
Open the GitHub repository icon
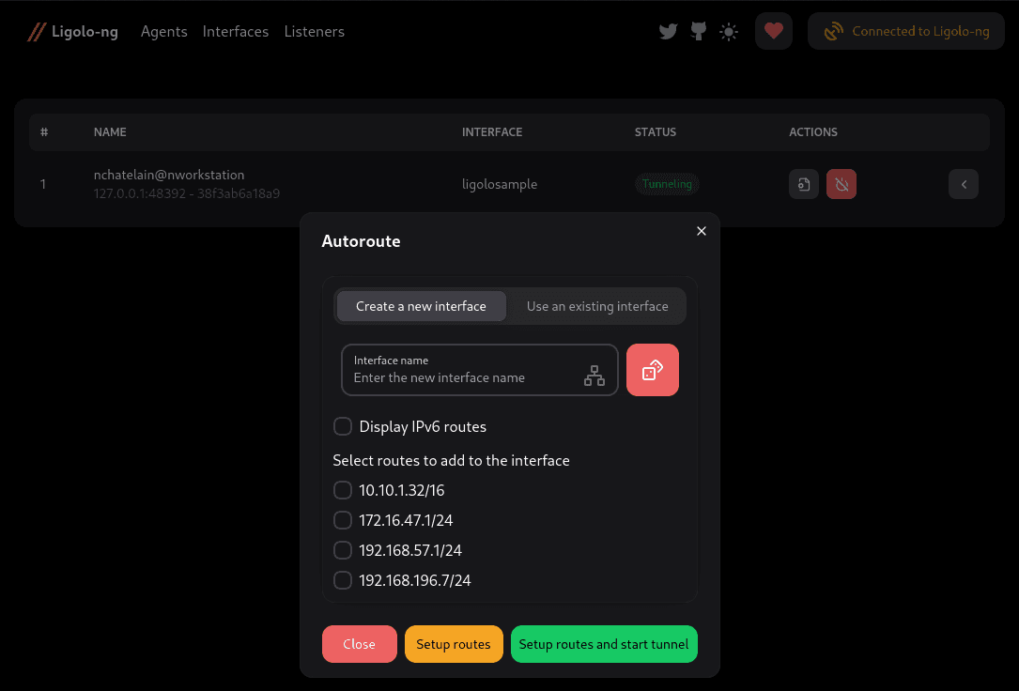699,31
